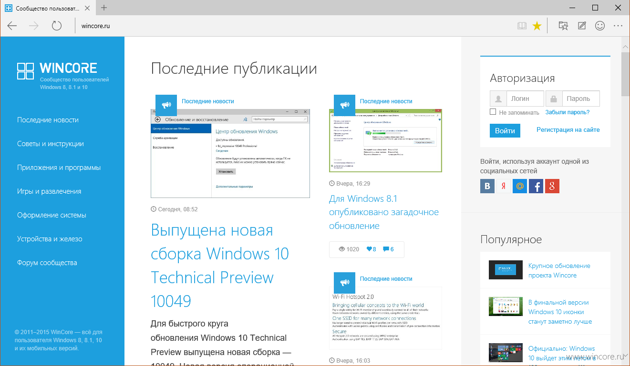630x366 pixels.
Task: Open reading view book icon
Action: click(522, 26)
